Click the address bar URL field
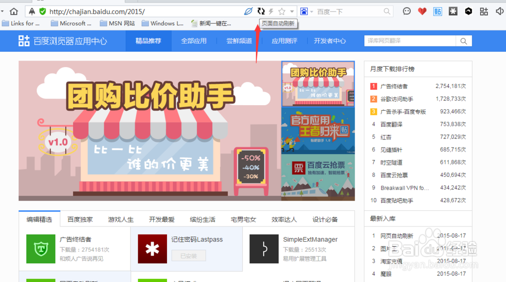This screenshot has width=506, height=282. pyautogui.click(x=145, y=12)
